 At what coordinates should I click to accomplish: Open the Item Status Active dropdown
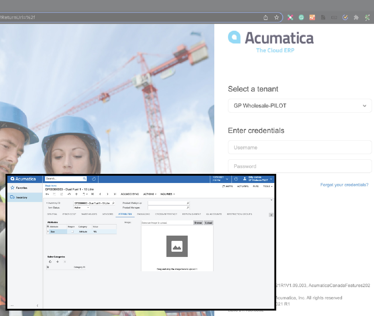point(81,208)
